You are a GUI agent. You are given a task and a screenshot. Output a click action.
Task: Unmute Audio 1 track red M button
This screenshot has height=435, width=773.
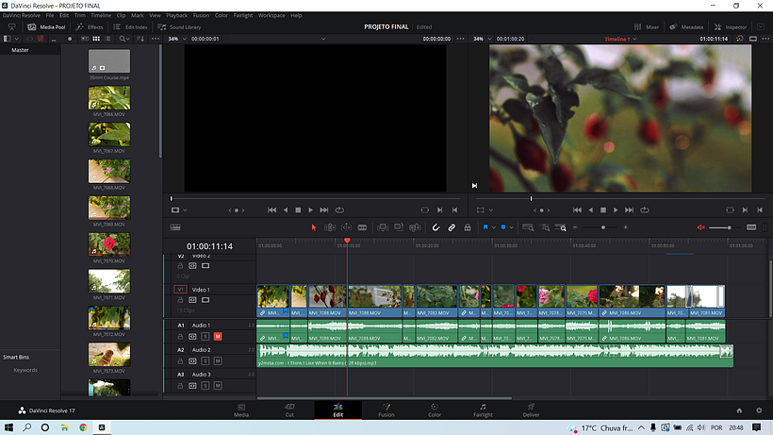click(x=218, y=336)
